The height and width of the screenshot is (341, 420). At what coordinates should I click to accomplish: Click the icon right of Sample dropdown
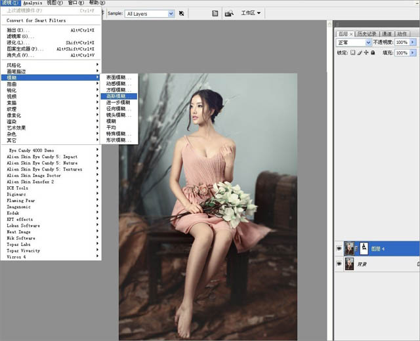click(x=183, y=13)
